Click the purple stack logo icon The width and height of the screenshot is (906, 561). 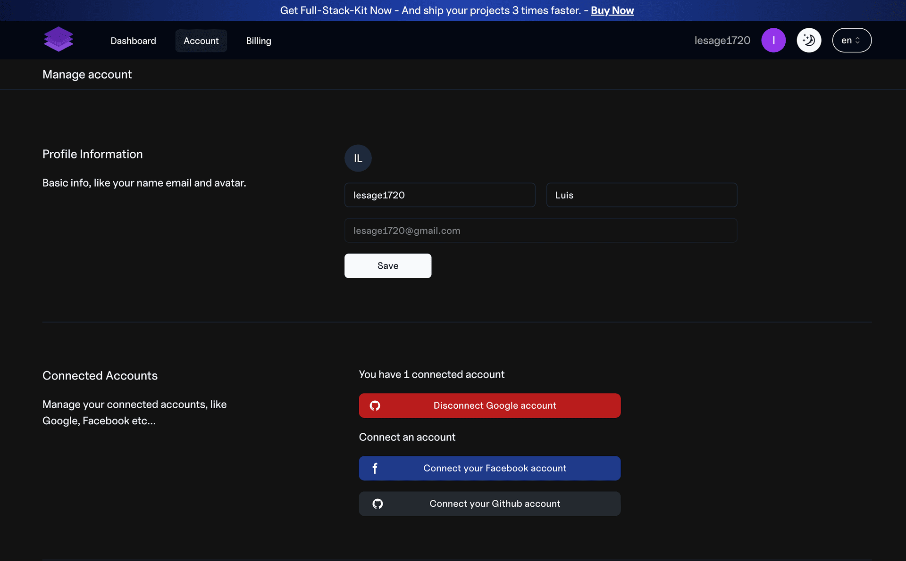coord(58,40)
